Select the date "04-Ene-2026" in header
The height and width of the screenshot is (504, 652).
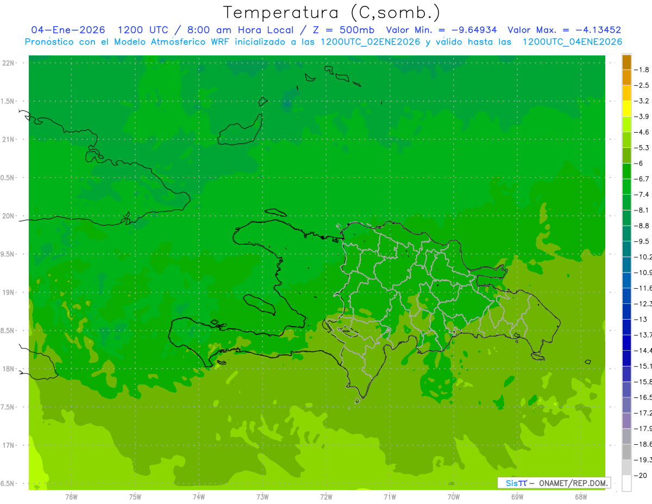68,30
